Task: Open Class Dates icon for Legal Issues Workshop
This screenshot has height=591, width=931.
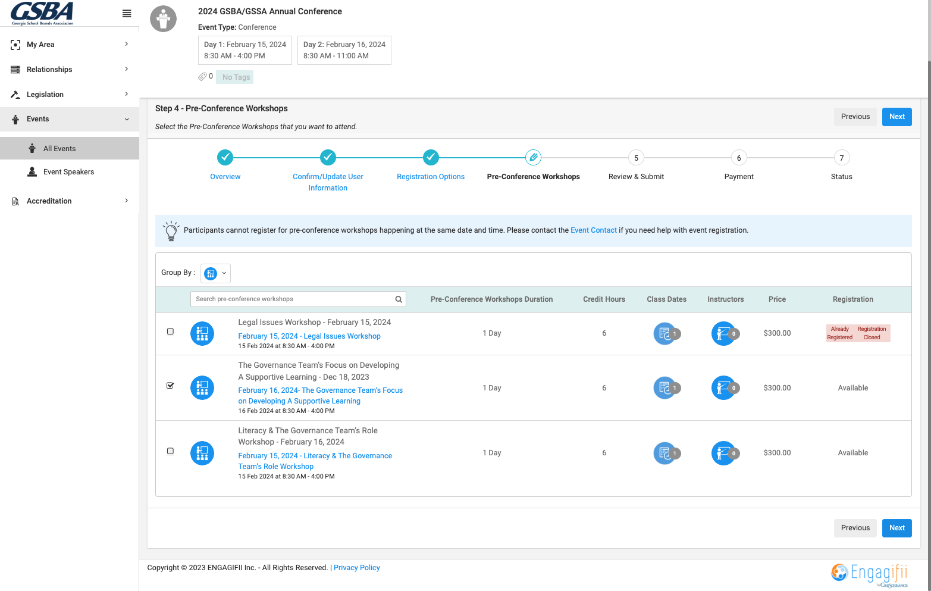Action: tap(665, 333)
